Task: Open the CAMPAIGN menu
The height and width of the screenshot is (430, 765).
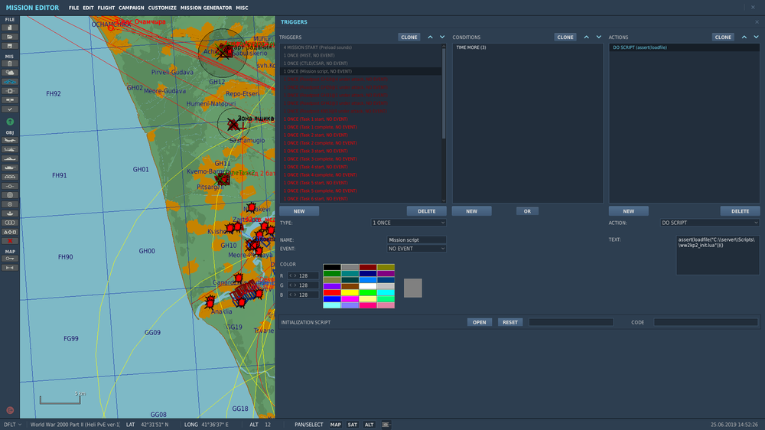Action: [x=131, y=8]
